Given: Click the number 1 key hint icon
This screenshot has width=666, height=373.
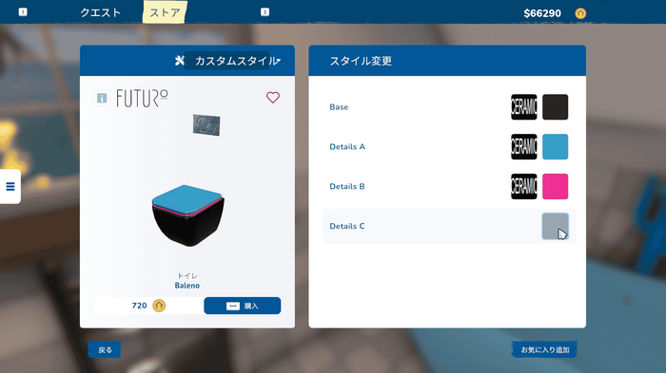Looking at the screenshot, I should click(x=23, y=12).
